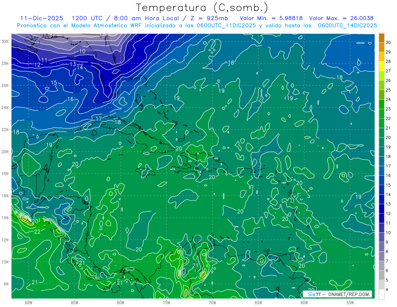Pick the dark blue legend swatch between 12 and 13

coord(381,209)
